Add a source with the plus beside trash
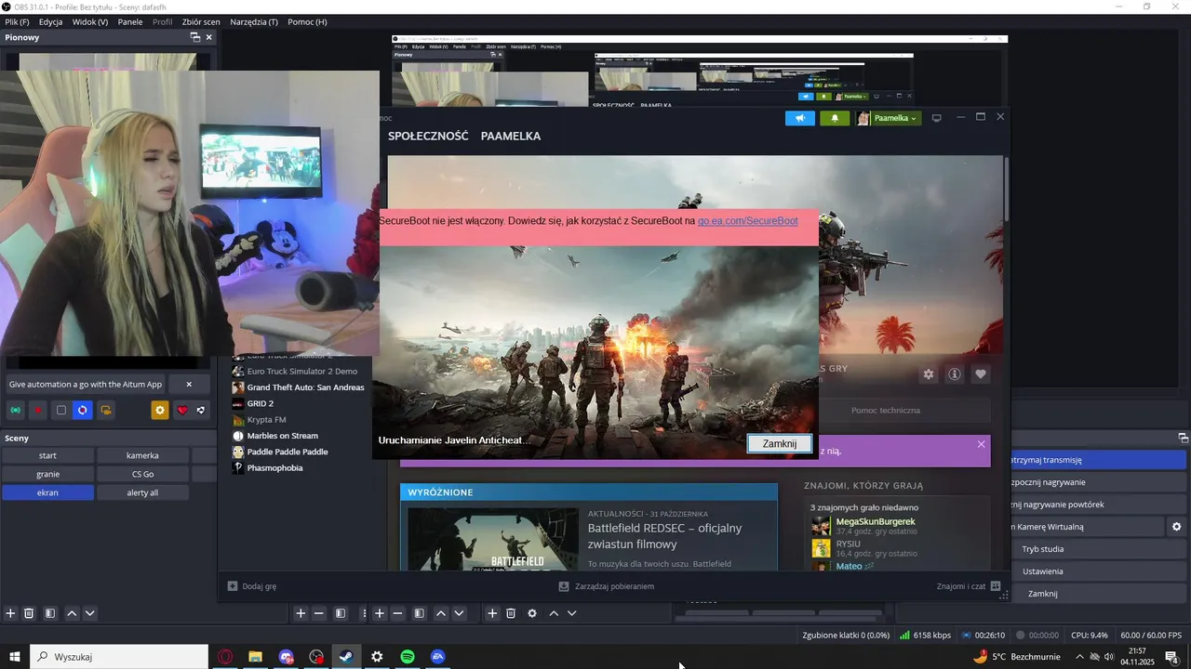Screen dimensions: 1191x669 492,613
